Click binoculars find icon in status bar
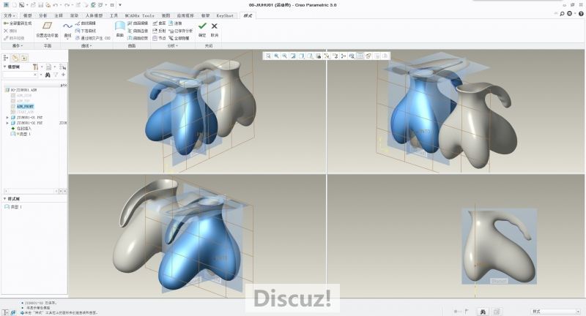This screenshot has height=316, width=586. click(483, 312)
